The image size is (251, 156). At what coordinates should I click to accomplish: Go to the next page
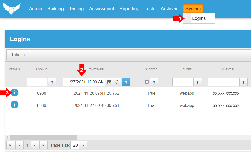click(x=35, y=145)
